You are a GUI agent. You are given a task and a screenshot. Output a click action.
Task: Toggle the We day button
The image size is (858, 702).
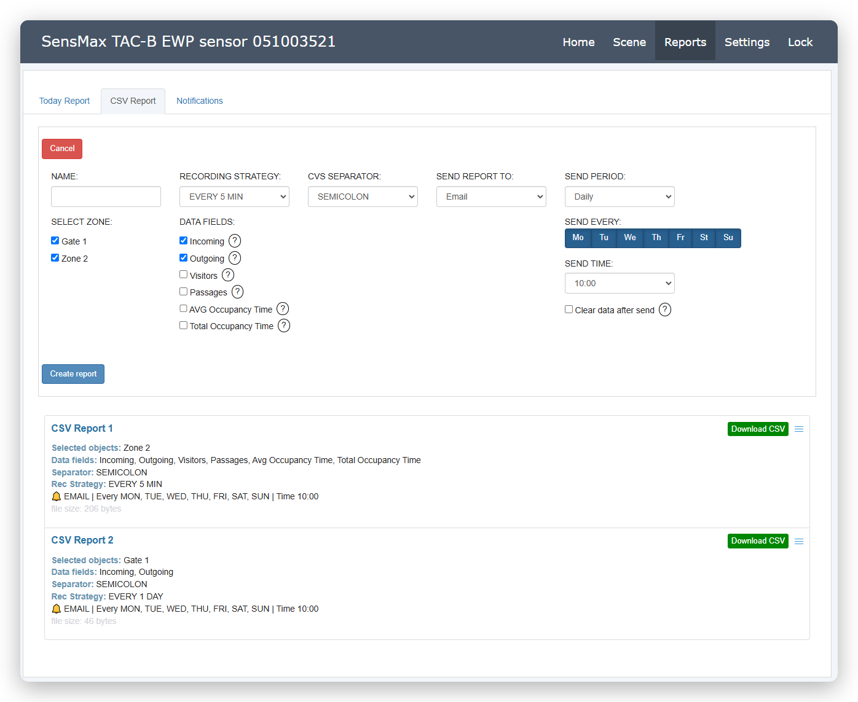(x=630, y=238)
